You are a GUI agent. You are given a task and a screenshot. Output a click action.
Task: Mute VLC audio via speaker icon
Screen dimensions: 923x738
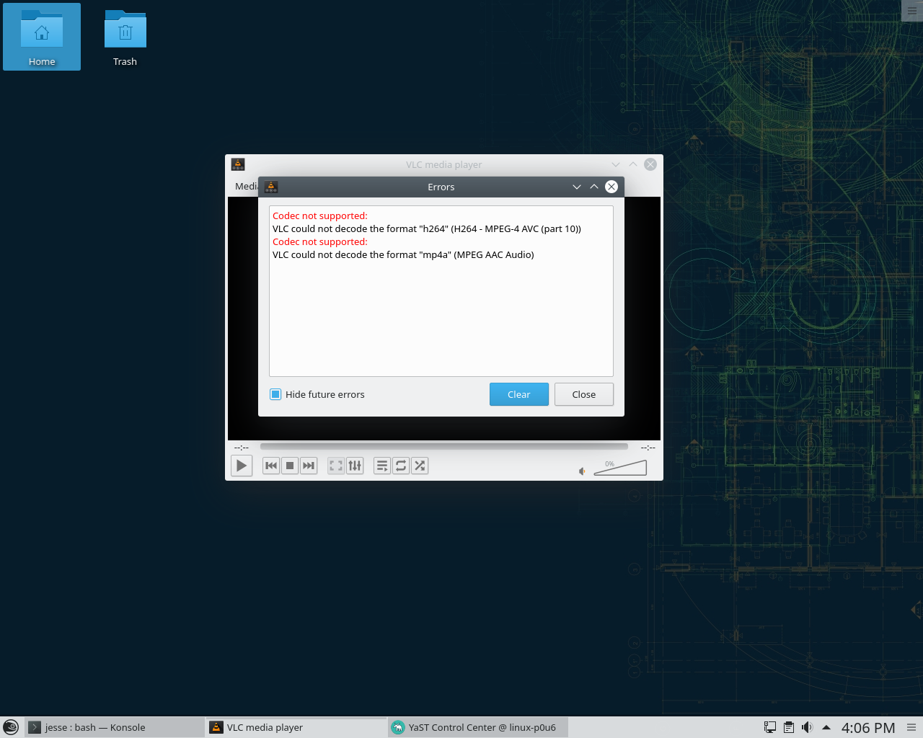582,471
